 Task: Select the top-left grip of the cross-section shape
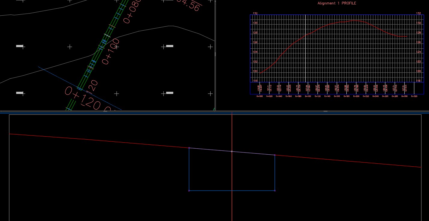click(x=189, y=148)
